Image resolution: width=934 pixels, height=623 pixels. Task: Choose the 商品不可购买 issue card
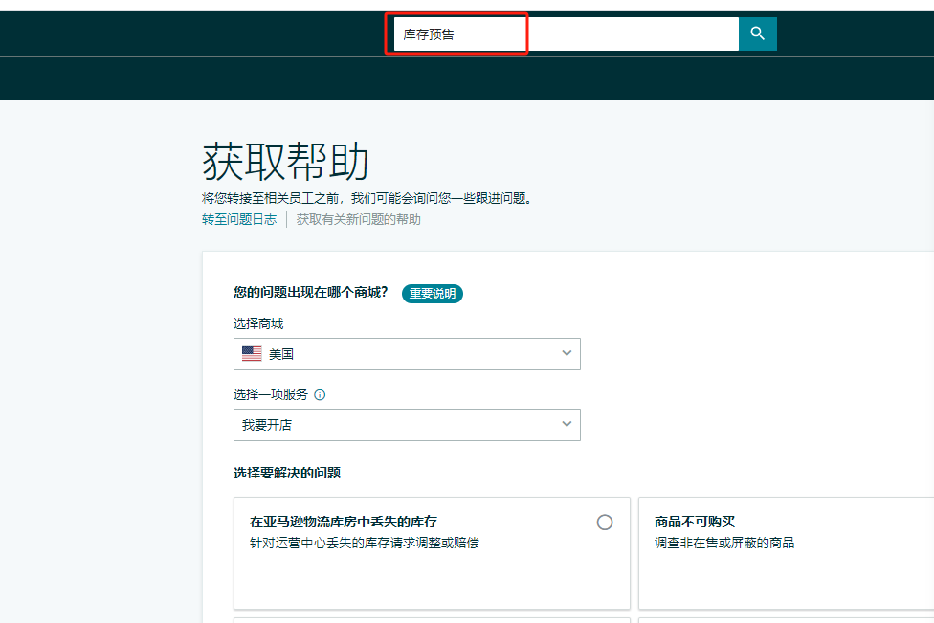(x=787, y=553)
